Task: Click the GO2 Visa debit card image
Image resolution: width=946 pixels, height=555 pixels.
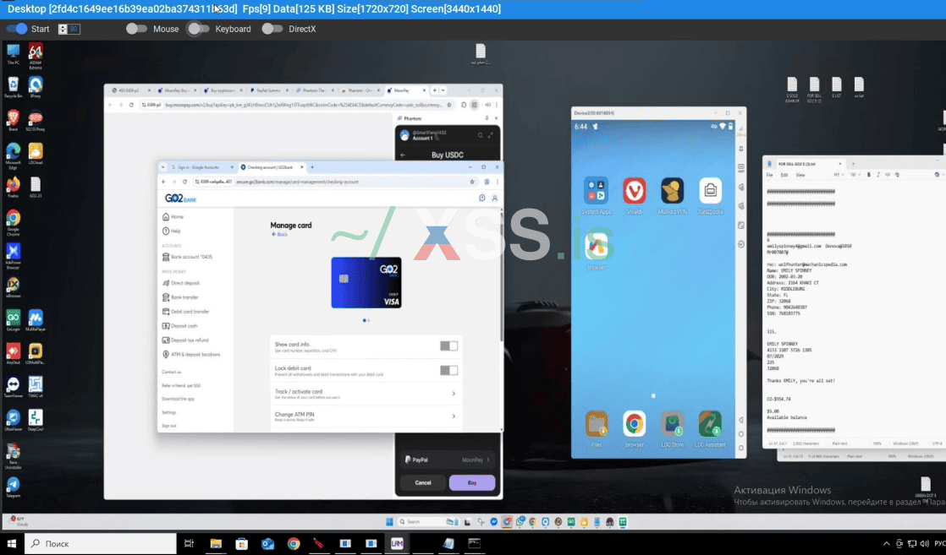Action: [366, 283]
